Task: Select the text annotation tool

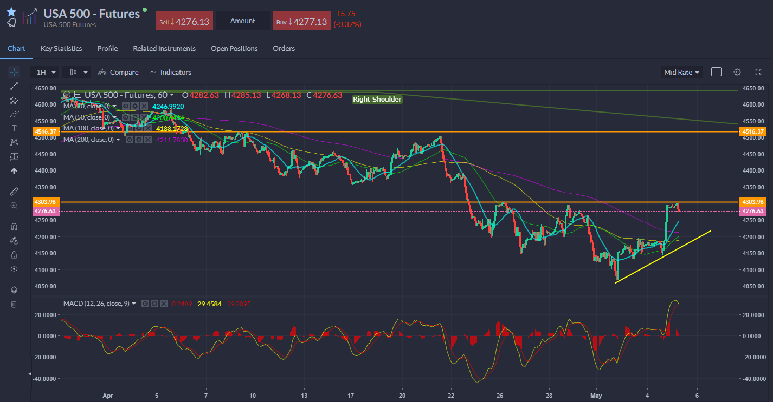Action: coord(14,128)
